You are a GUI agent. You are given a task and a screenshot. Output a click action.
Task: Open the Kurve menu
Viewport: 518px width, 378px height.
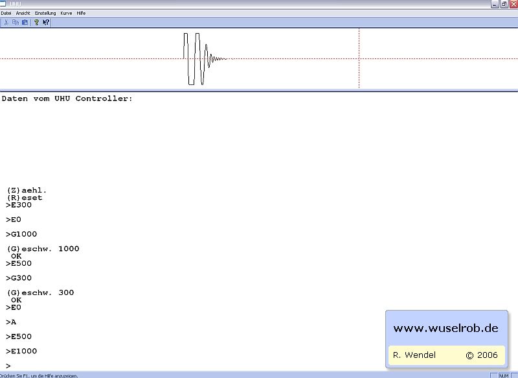(x=66, y=13)
